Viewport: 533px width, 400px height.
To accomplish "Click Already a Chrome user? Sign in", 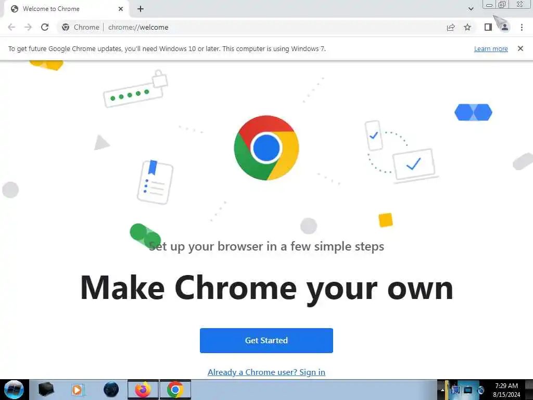I will (x=266, y=372).
